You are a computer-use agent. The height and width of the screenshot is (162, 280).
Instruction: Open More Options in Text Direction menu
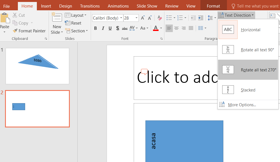pyautogui.click(x=242, y=105)
